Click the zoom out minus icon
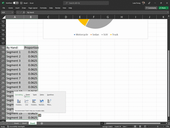170x128 pixels. pyautogui.click(x=149, y=127)
